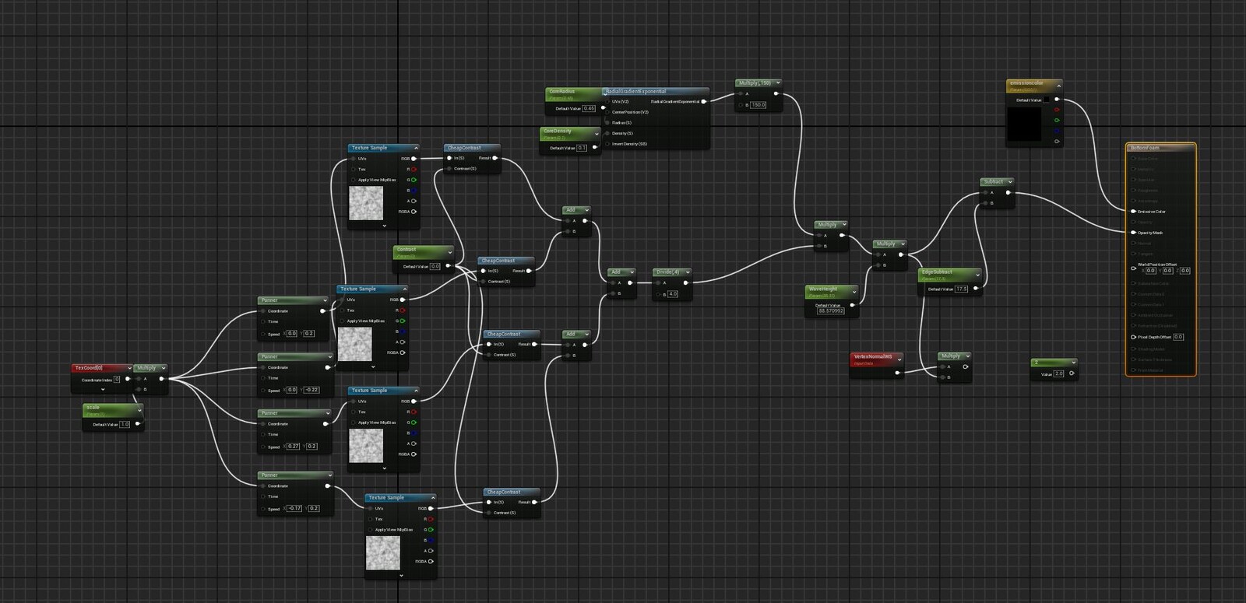This screenshot has height=603, width=1246.
Task: Edit the Pixel Depth Offset 0.0 field
Action: coord(1178,337)
